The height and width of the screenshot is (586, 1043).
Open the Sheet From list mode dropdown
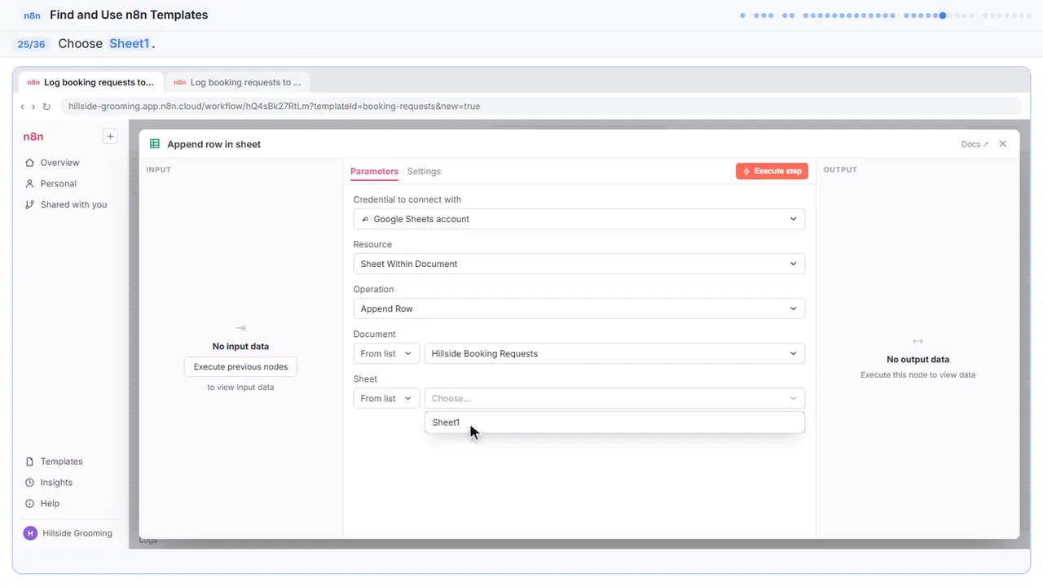tap(387, 398)
